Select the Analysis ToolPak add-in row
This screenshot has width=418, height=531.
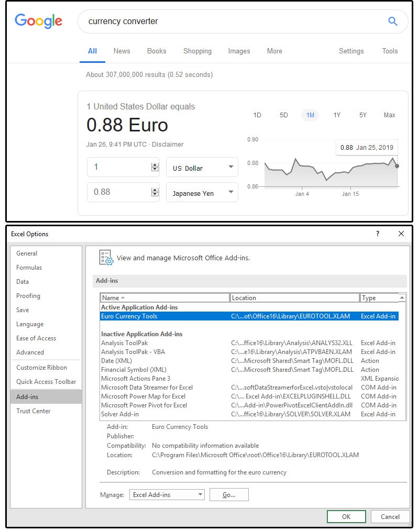pyautogui.click(x=249, y=343)
